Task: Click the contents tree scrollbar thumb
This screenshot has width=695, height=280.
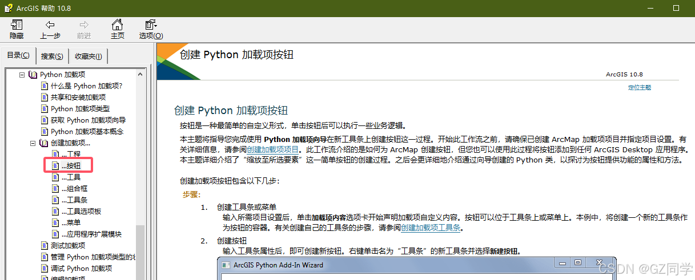Action: coord(140,253)
